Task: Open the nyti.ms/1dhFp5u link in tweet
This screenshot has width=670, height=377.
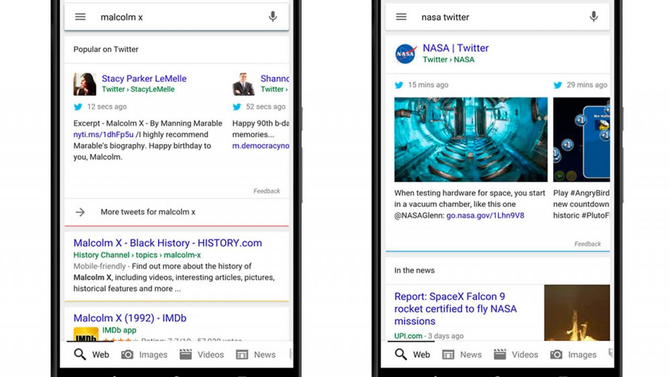Action: [104, 135]
